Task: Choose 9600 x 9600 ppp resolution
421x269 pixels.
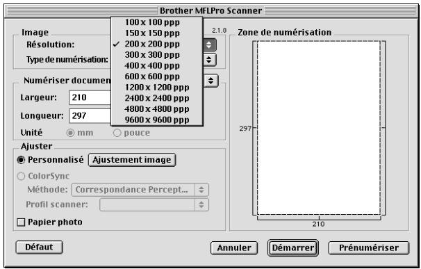Action: 157,120
